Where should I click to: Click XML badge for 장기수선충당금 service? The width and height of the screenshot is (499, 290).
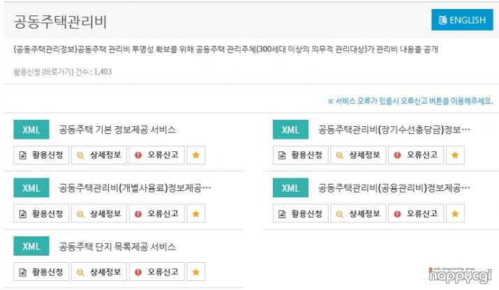coord(290,130)
